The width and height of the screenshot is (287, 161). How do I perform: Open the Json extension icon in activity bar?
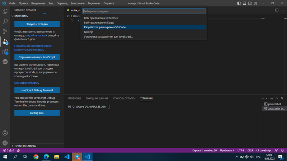click(x=5, y=62)
